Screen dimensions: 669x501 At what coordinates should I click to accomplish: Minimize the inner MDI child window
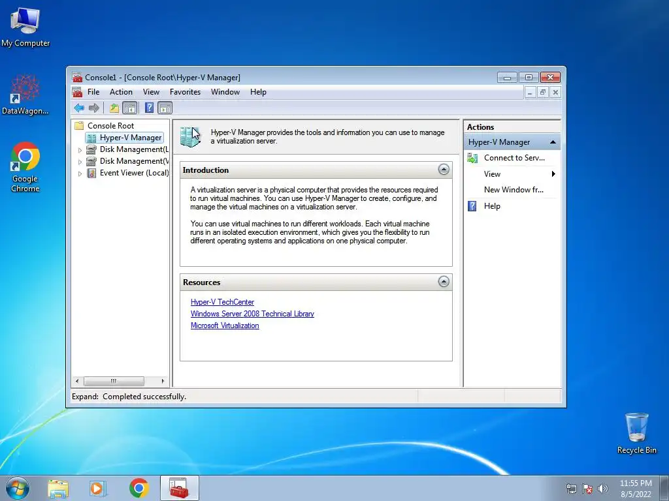pyautogui.click(x=530, y=92)
